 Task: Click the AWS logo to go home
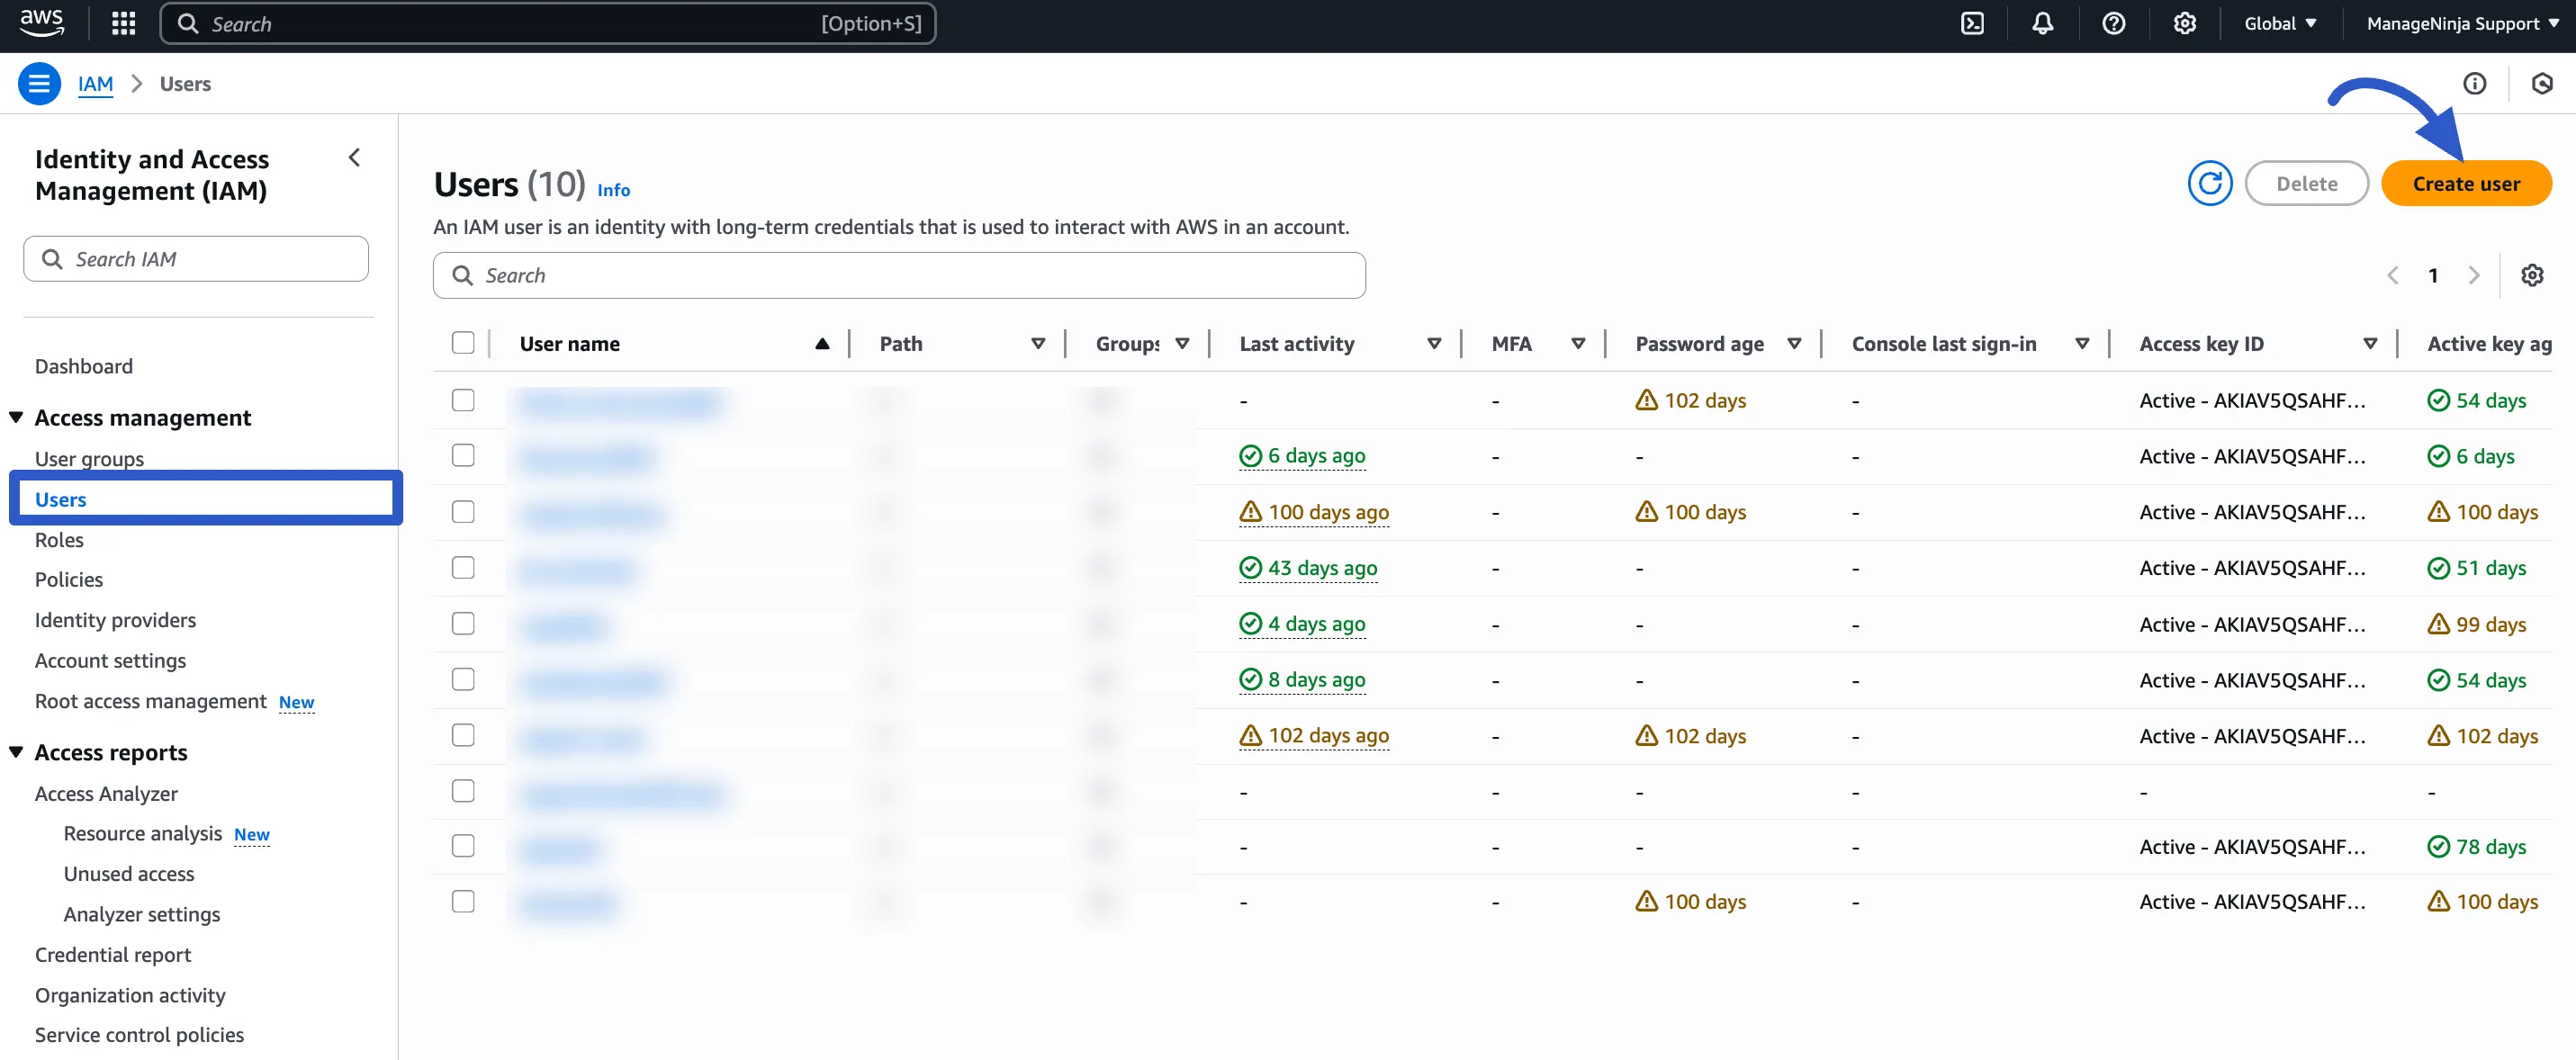pyautogui.click(x=41, y=23)
